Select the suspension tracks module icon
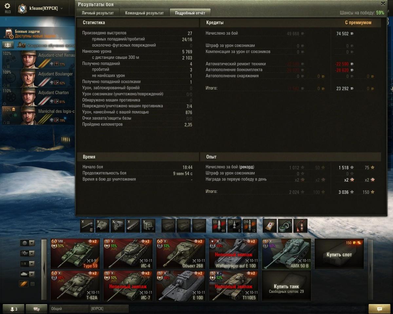The width and height of the screenshot is (393, 314). click(x=133, y=226)
